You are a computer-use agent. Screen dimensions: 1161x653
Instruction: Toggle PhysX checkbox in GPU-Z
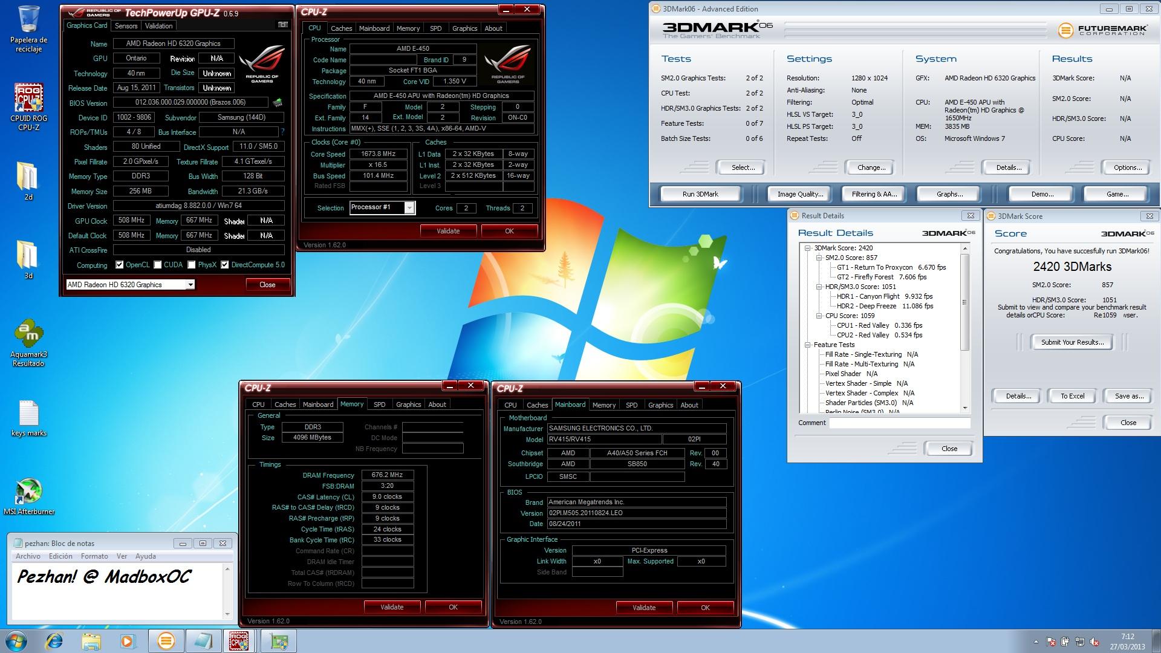[x=192, y=265]
